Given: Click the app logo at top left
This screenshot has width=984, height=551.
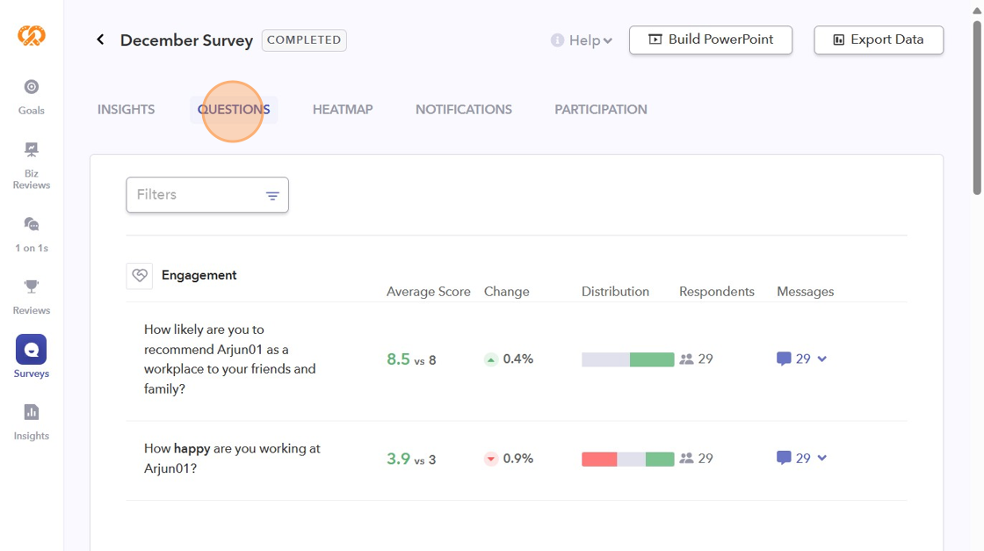Looking at the screenshot, I should (x=32, y=36).
